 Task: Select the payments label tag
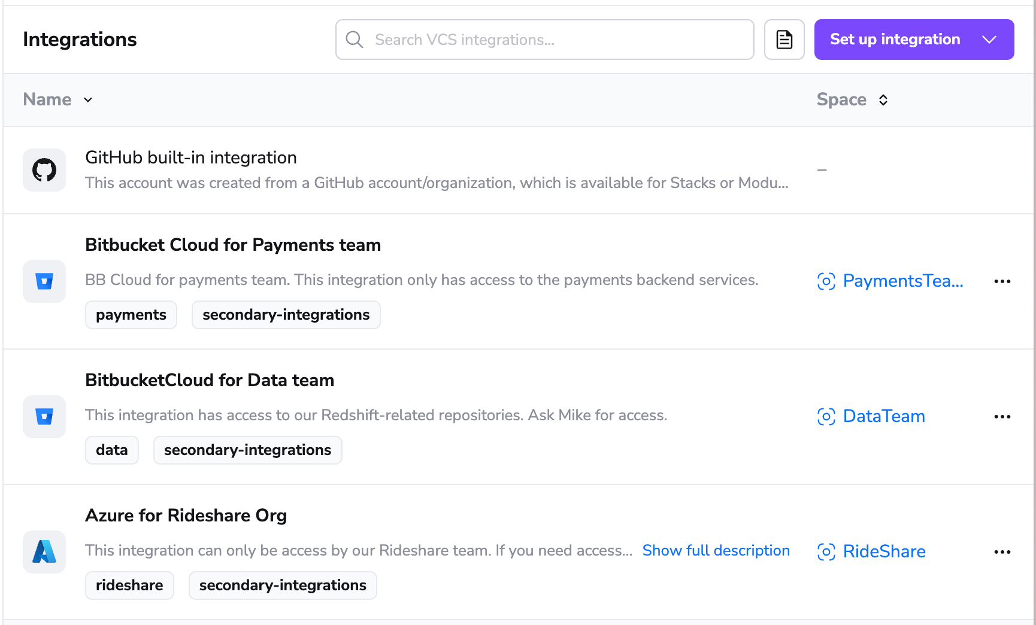(131, 315)
